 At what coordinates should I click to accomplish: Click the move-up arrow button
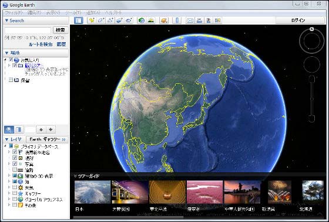pos(41,129)
